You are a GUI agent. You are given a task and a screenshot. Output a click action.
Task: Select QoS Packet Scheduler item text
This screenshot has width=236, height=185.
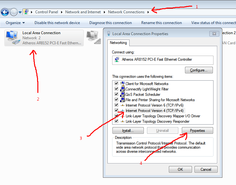(x=143, y=95)
